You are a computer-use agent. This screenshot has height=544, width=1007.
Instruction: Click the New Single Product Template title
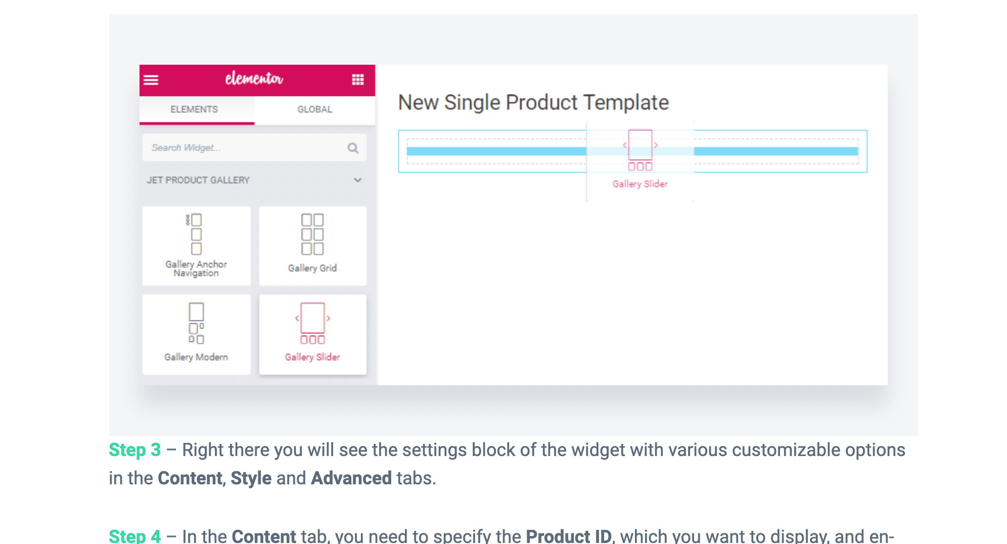533,102
